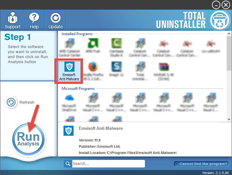The width and height of the screenshot is (232, 175).
Task: Select the AMD Catalyst Control Center program
Action: click(69, 48)
